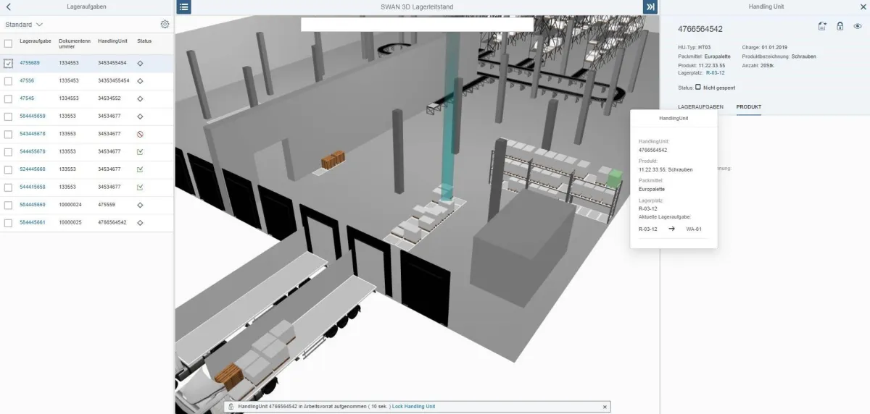Click the white search field above 3D view

(x=417, y=25)
